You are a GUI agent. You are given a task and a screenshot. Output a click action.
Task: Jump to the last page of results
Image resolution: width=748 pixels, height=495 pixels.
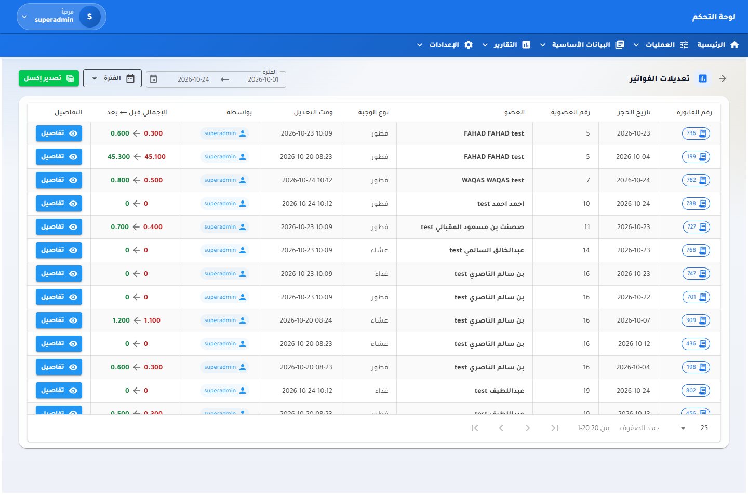pos(475,428)
